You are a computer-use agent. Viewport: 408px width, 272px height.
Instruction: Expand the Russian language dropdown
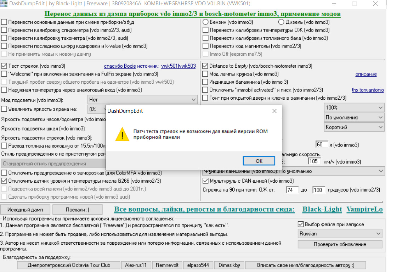(340, 234)
